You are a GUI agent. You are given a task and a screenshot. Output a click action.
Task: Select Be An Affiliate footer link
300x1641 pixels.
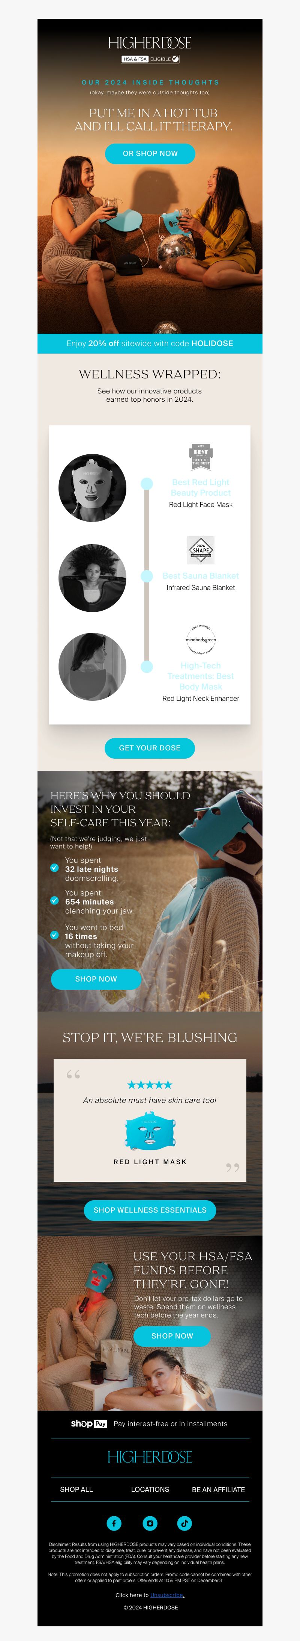click(x=219, y=1490)
